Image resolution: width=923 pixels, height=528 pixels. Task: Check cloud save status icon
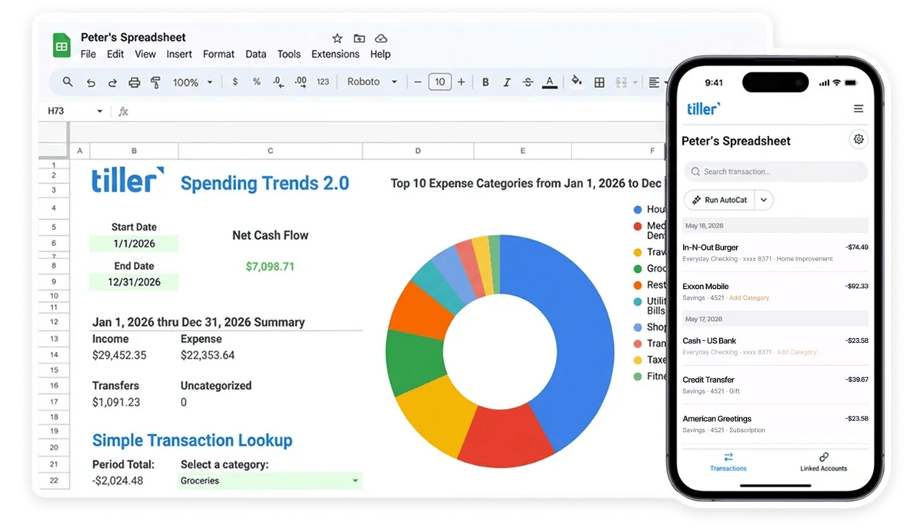pos(381,38)
